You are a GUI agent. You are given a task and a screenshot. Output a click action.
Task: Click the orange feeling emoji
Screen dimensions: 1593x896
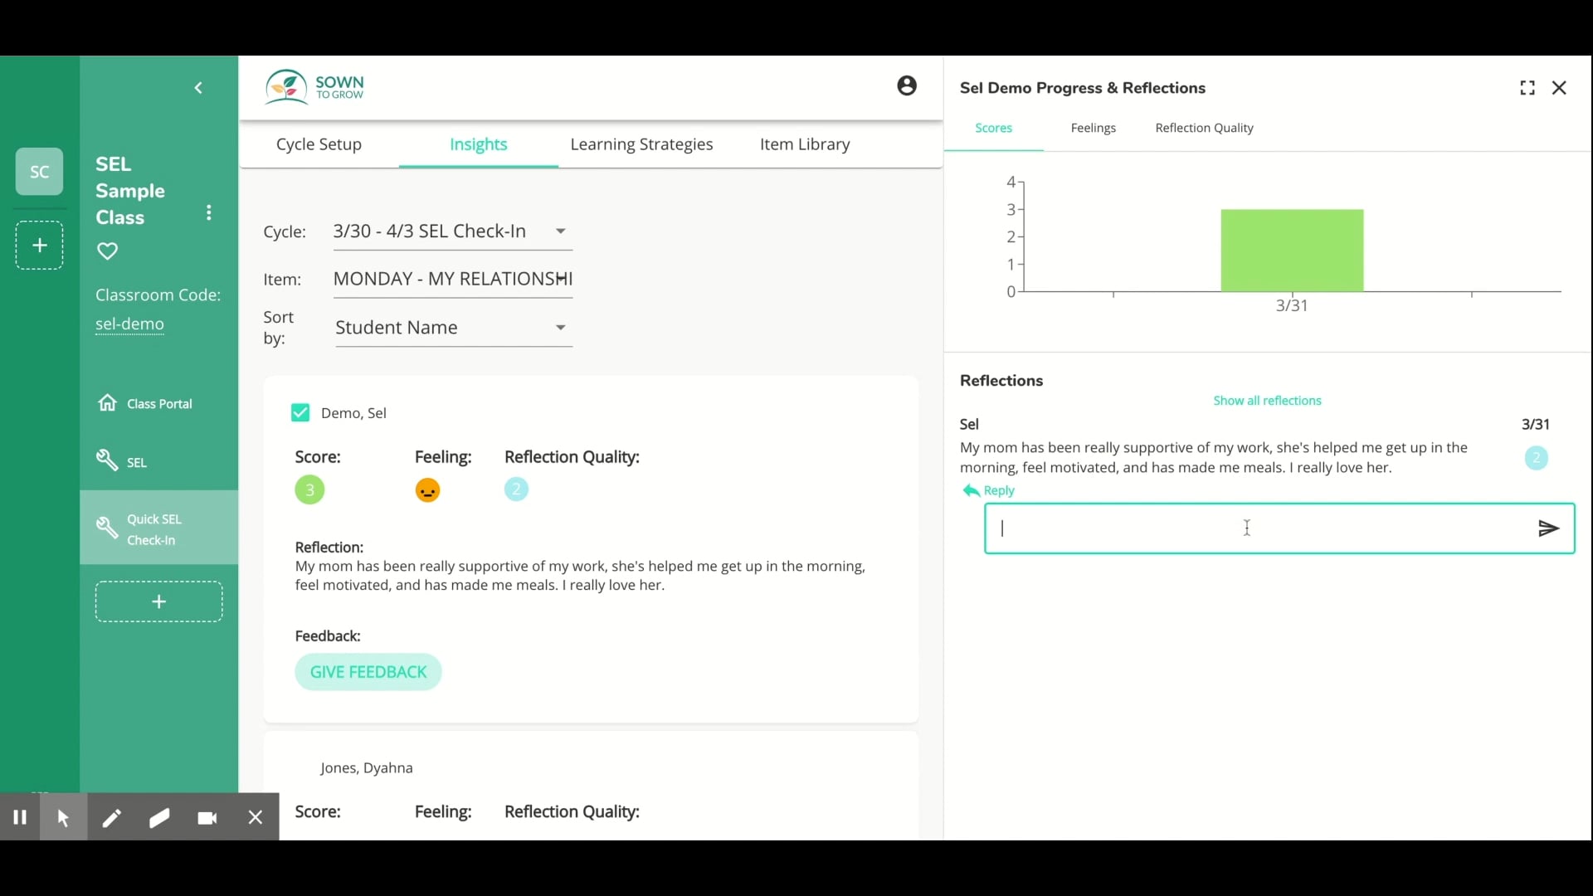click(428, 490)
